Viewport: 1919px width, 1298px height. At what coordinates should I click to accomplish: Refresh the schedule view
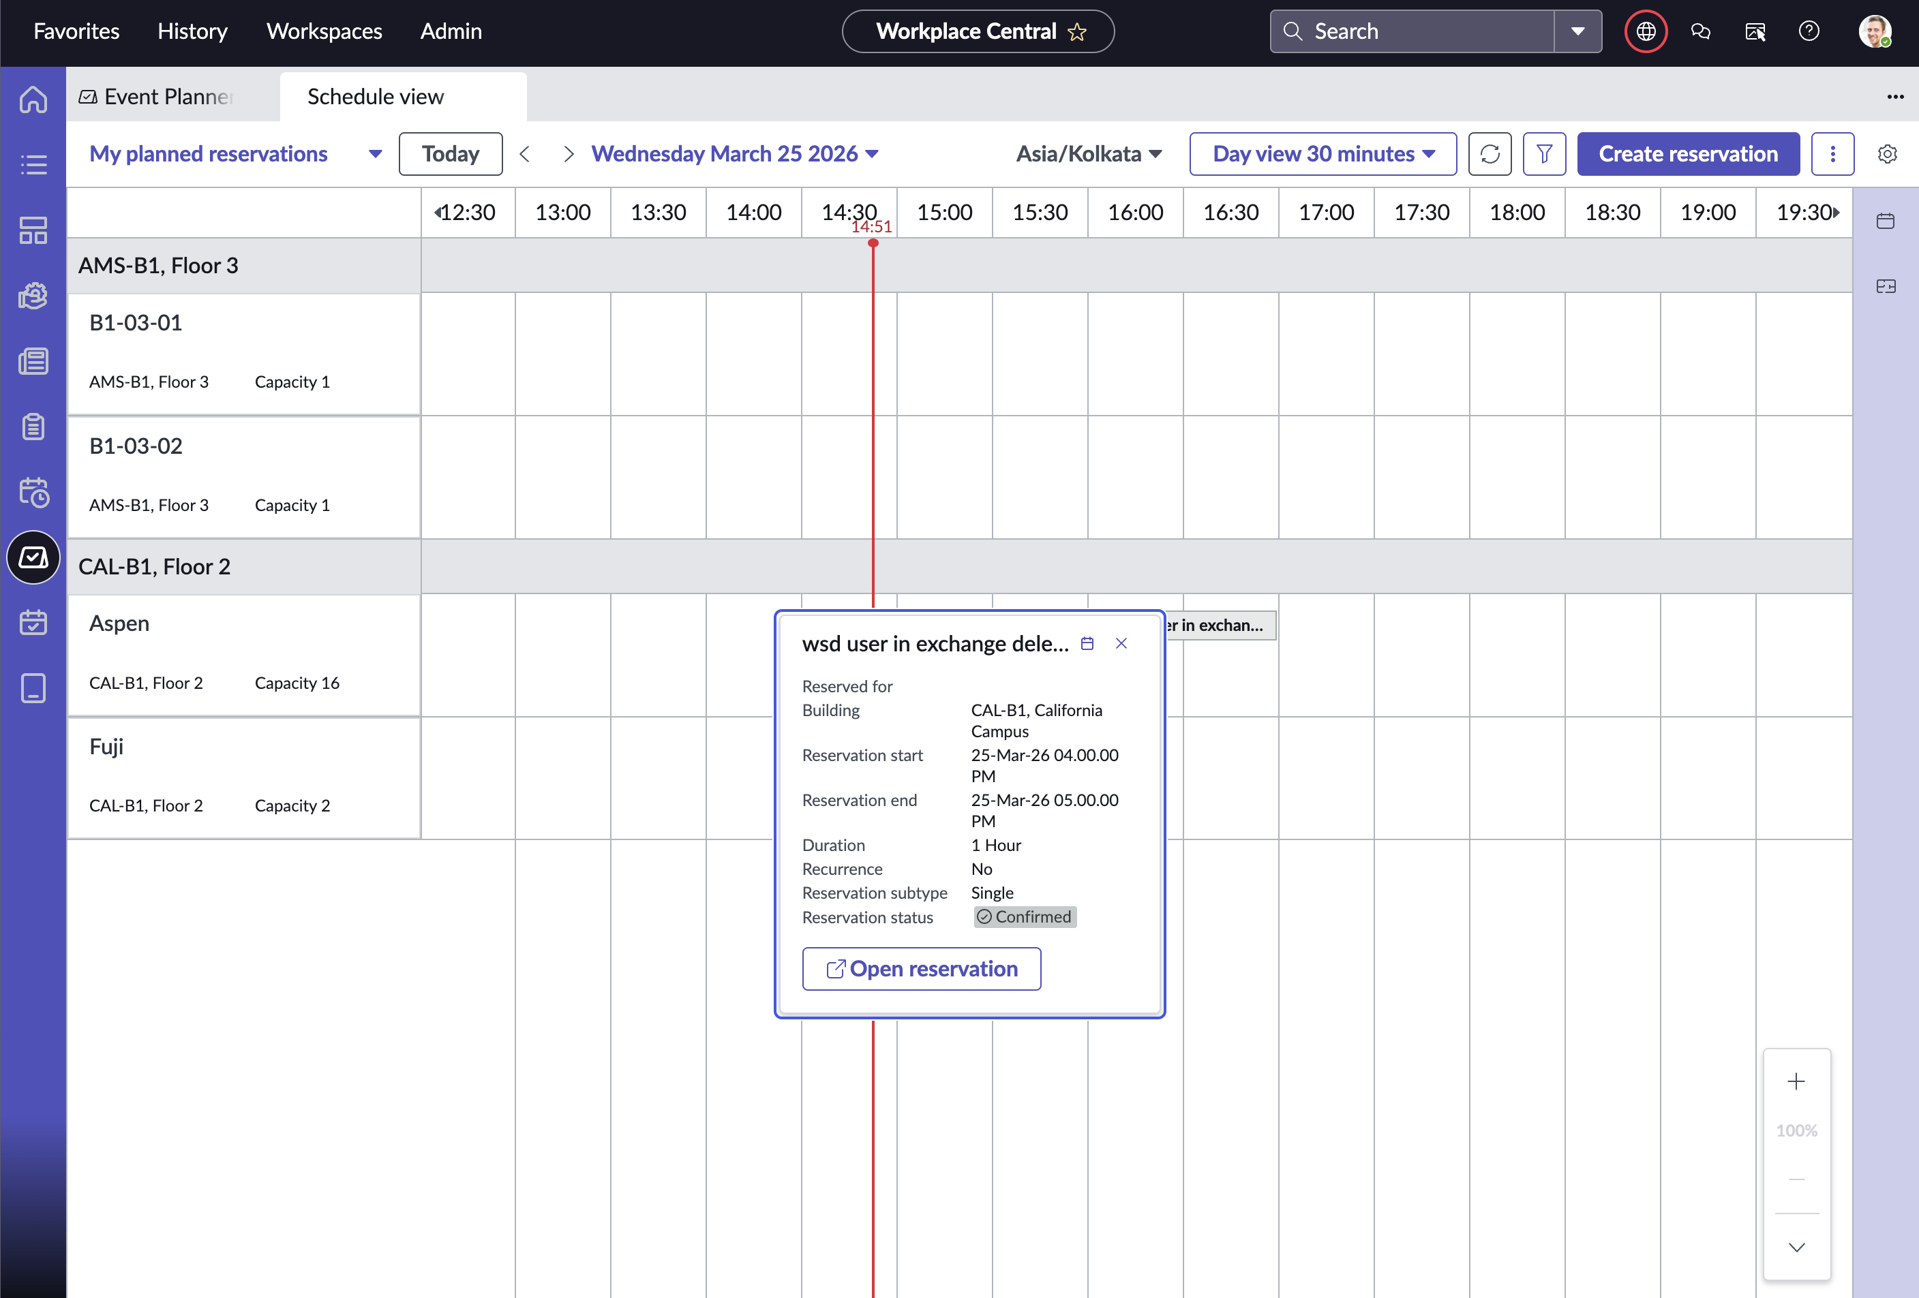point(1490,153)
